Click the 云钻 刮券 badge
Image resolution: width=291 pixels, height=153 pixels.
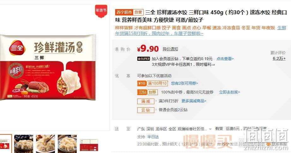[147, 92]
